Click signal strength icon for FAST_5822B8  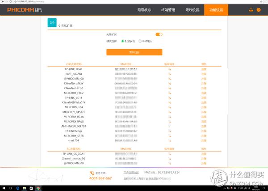pos(169,74)
